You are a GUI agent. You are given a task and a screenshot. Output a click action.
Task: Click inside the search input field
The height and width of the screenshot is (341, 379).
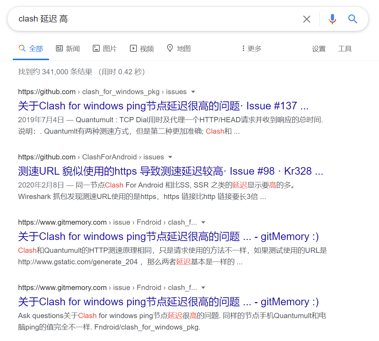tap(139, 19)
